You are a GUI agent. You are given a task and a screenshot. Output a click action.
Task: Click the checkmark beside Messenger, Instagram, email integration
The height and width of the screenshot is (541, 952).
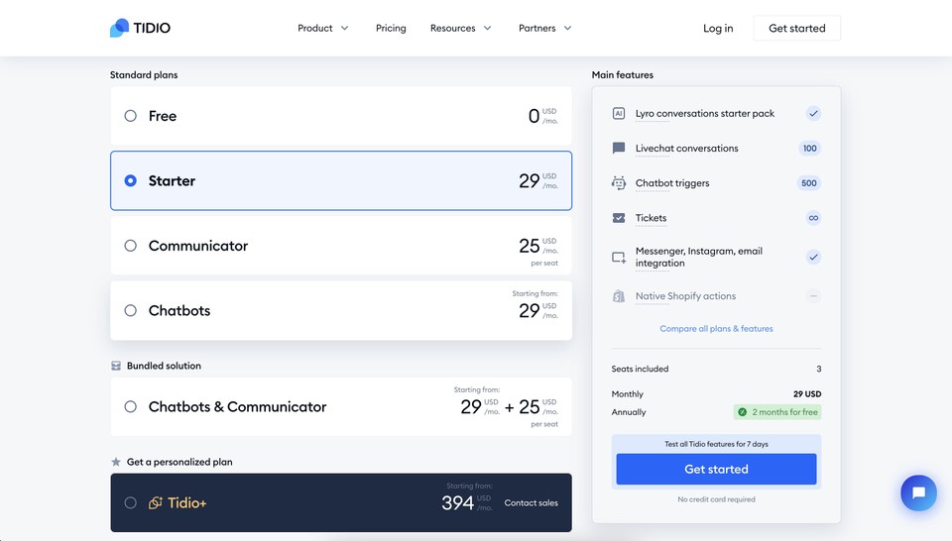click(813, 258)
